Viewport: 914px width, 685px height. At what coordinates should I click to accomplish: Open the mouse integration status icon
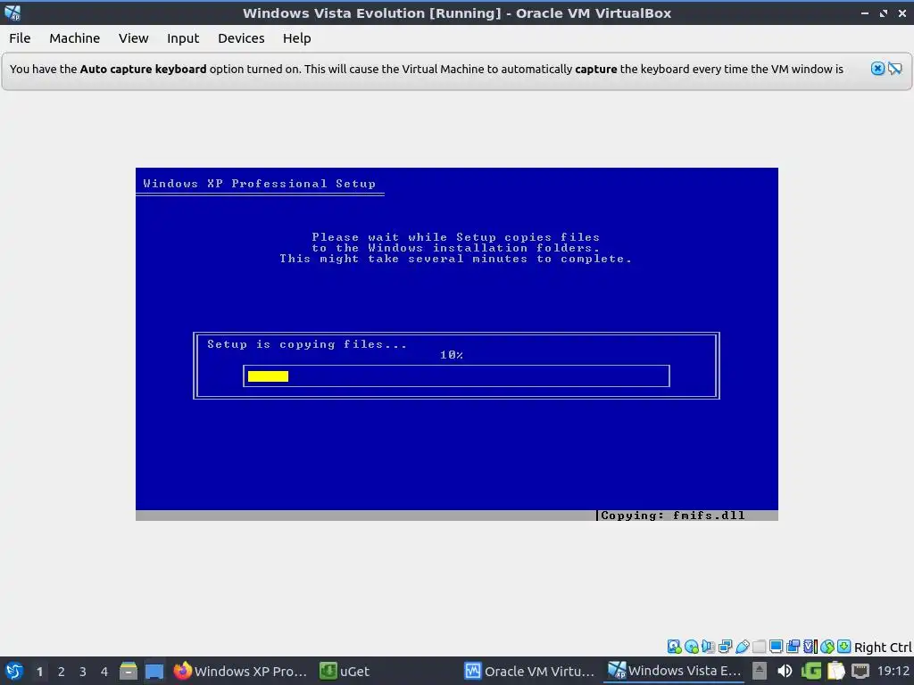[827, 647]
